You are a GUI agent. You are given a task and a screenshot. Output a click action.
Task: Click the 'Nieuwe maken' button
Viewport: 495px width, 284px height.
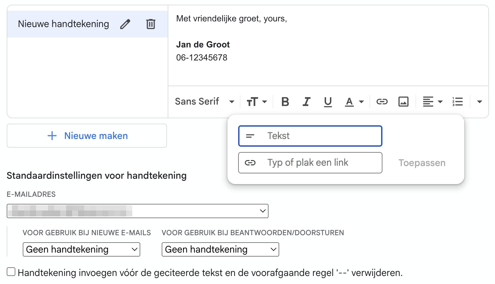click(x=87, y=136)
